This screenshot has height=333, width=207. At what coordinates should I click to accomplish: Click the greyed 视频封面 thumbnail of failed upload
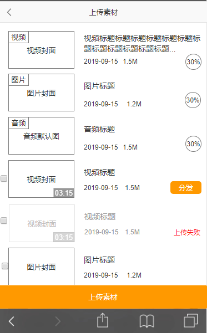42,223
